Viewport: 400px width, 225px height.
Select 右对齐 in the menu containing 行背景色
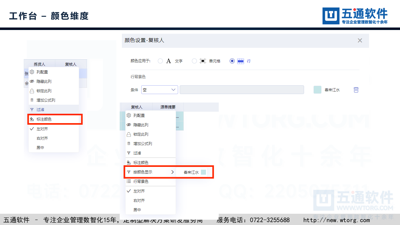pos(139,200)
